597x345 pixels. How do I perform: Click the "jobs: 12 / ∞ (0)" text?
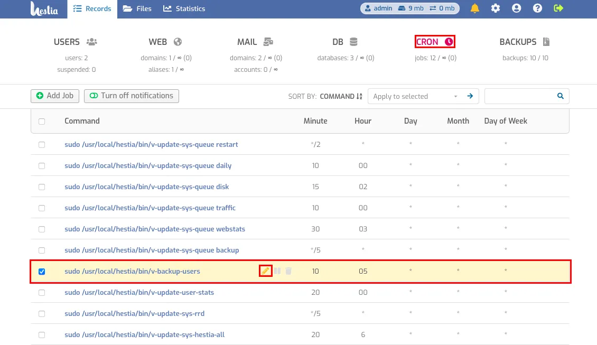click(x=435, y=58)
